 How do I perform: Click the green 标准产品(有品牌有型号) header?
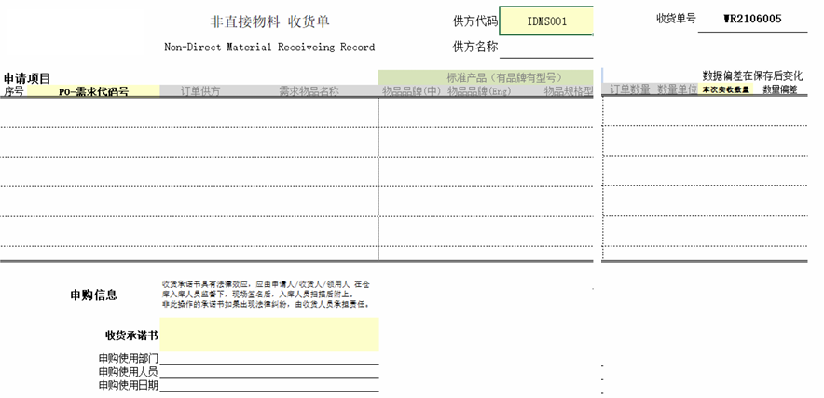[486, 76]
